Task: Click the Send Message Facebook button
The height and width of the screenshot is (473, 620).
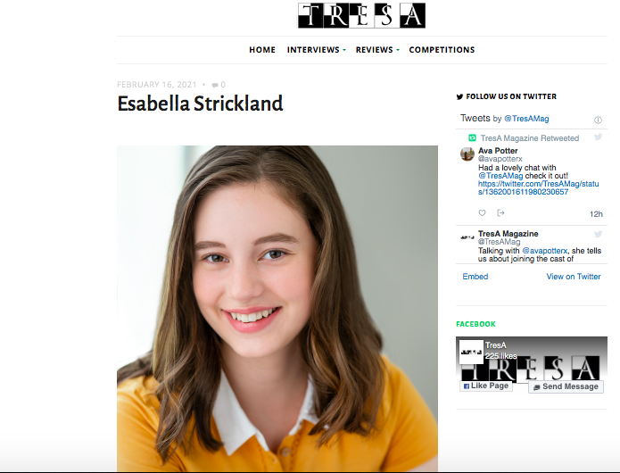Action: click(x=566, y=386)
